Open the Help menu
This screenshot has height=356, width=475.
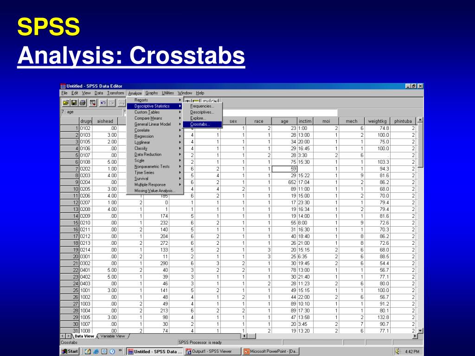click(200, 93)
